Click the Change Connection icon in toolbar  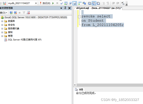point(4,3)
